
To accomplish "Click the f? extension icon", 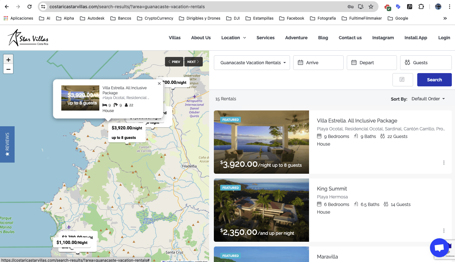I will coord(410,7).
